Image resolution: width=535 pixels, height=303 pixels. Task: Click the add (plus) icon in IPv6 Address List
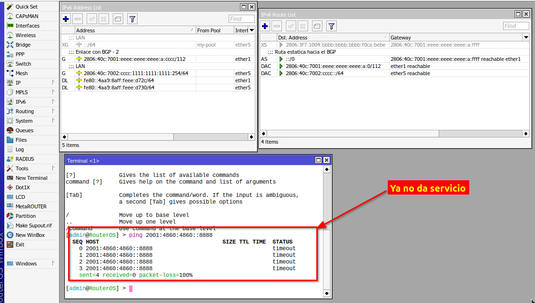click(x=66, y=19)
